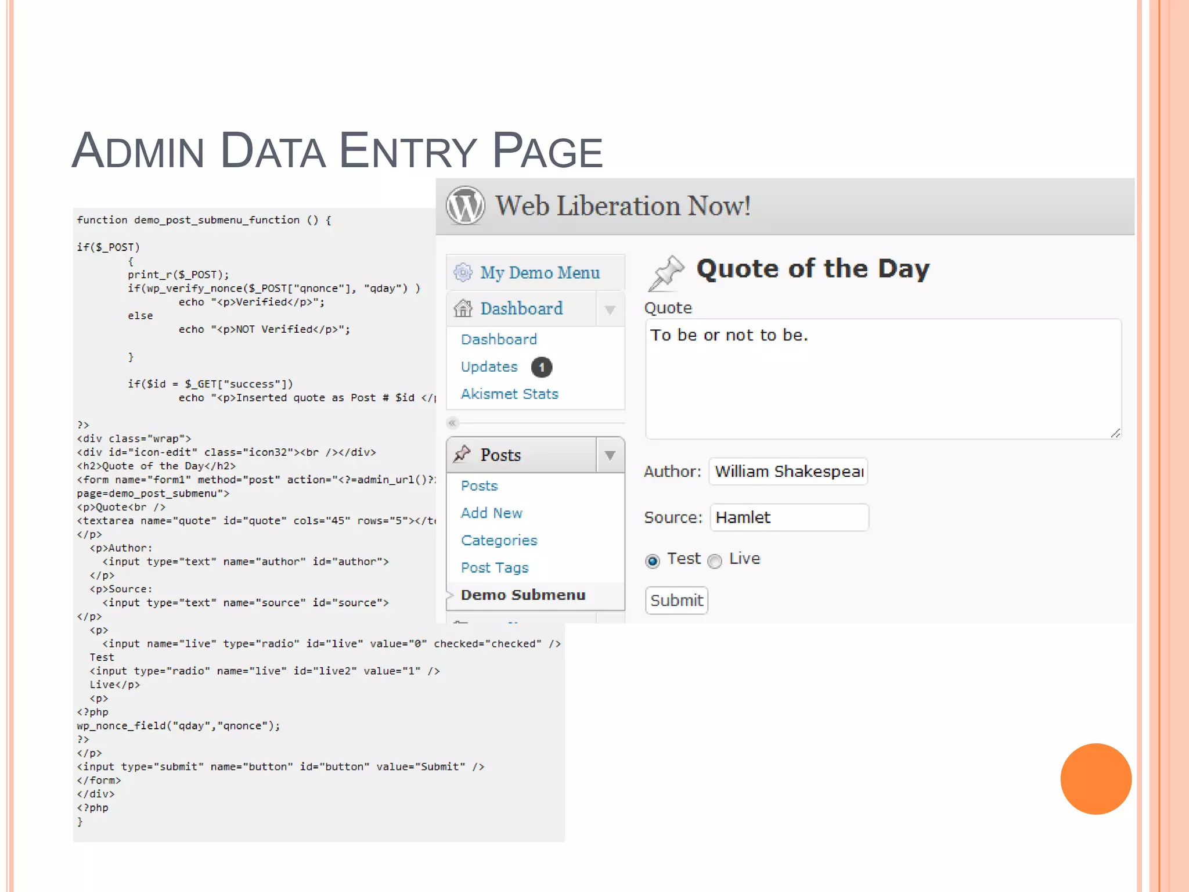Collapse the admin menu double-arrow
Viewport: 1189px width, 892px height.
click(453, 423)
